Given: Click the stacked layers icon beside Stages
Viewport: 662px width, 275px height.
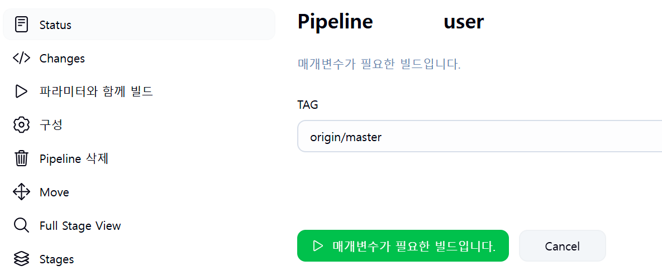Looking at the screenshot, I should click(x=21, y=259).
